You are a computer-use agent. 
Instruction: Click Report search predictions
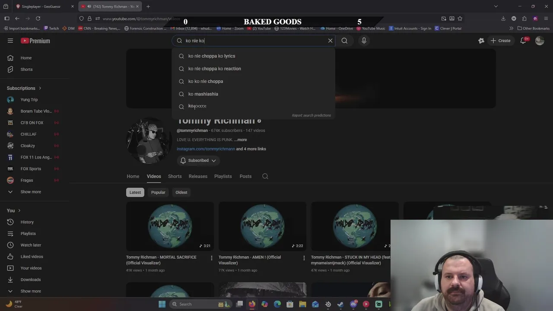coord(311,115)
